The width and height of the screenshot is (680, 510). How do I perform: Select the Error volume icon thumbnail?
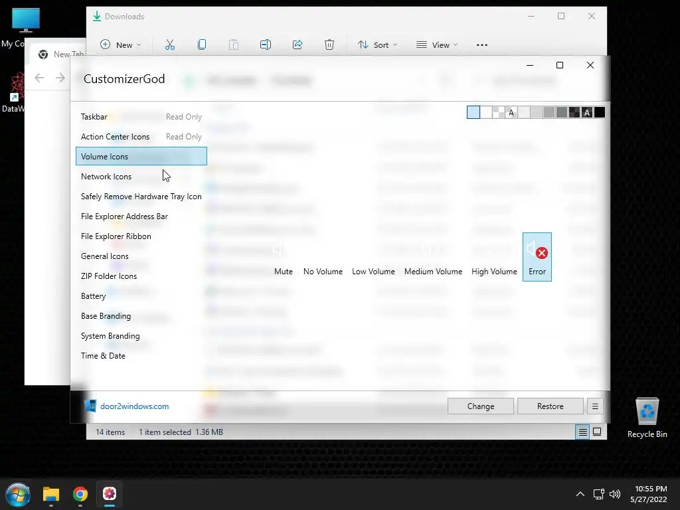click(537, 257)
